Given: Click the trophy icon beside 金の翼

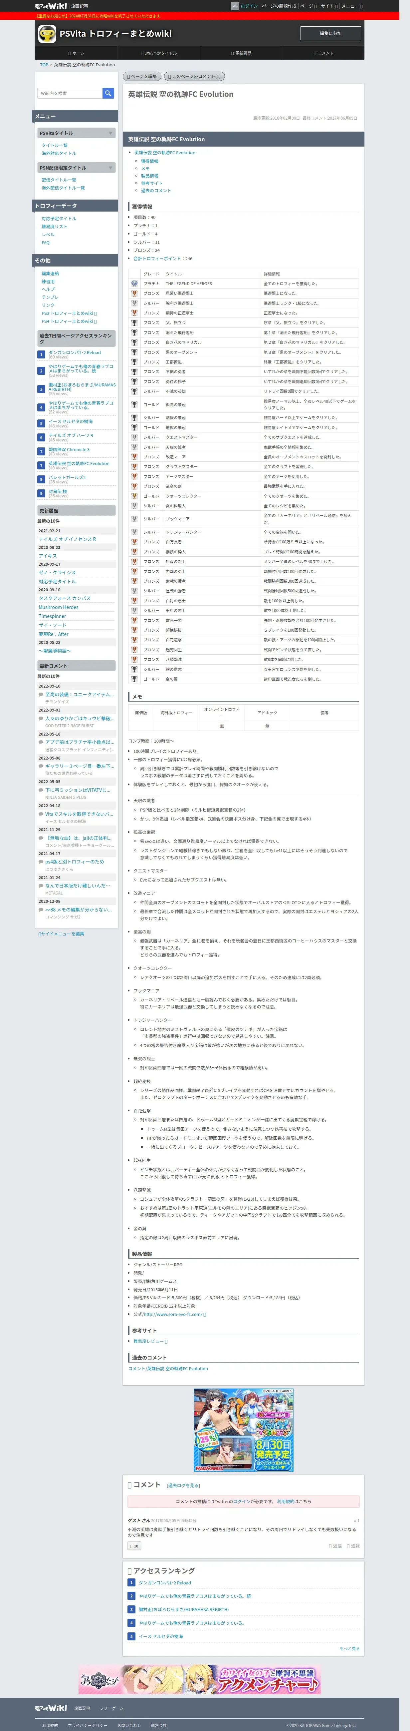Looking at the screenshot, I should [x=134, y=679].
